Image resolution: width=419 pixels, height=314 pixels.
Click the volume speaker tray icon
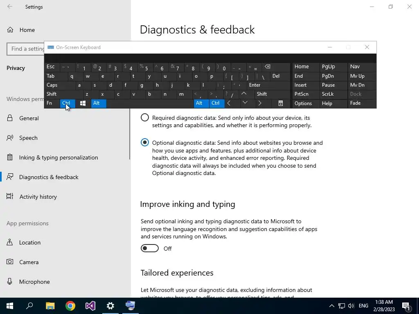tap(351, 306)
